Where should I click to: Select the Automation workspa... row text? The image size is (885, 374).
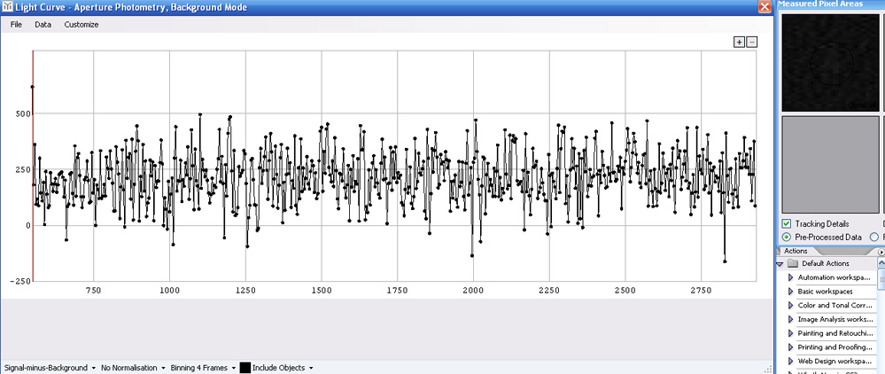pyautogui.click(x=835, y=278)
